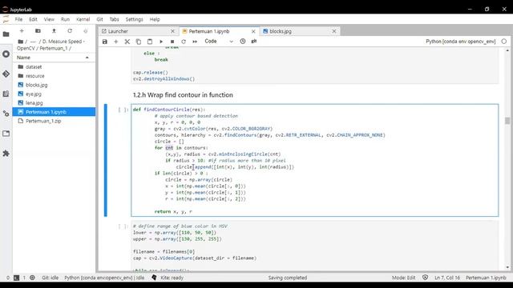The image size is (513, 288).
Task: Open the cell type Code dropdown
Action: (219, 41)
